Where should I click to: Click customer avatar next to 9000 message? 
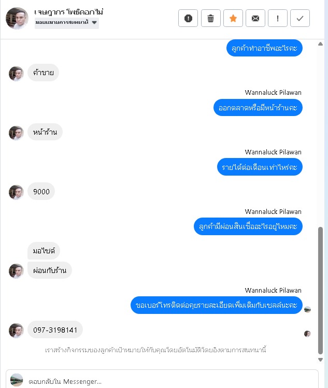pyautogui.click(x=16, y=192)
